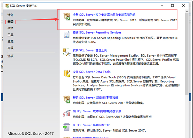Click the SQL Server Data Tools database icon

pos(67,74)
